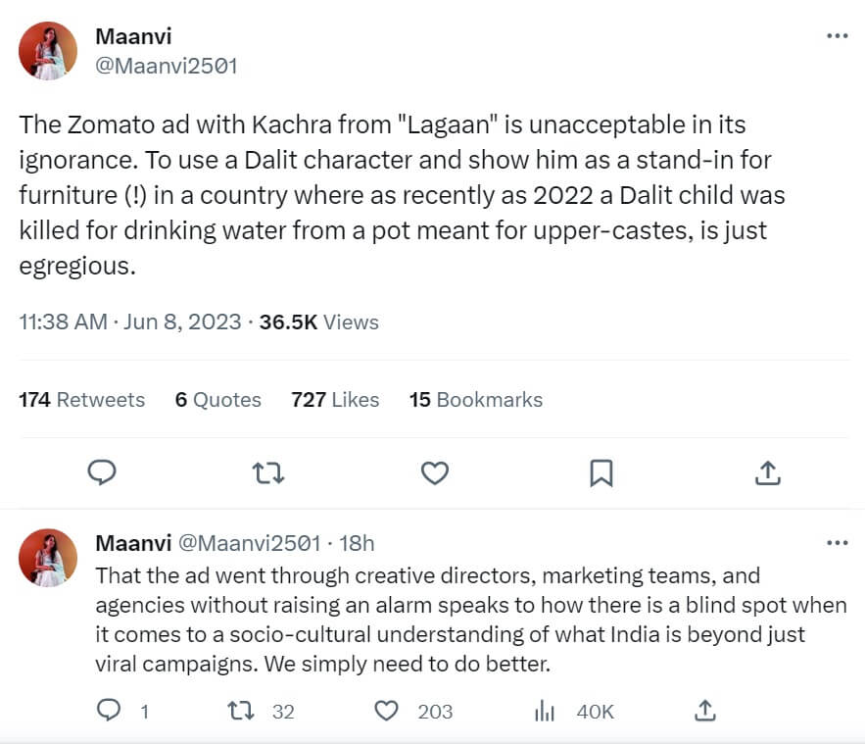865x744 pixels.
Task: Retweet the thread reply with 32 retweets
Action: click(x=241, y=711)
